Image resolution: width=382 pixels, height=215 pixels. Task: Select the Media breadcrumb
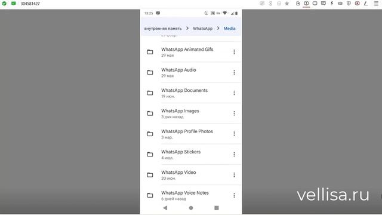point(229,29)
